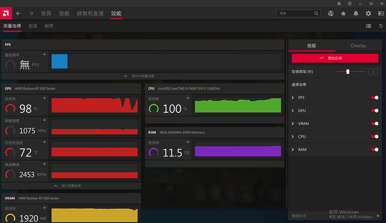The height and width of the screenshot is (223, 386).
Task: Click the VRAM usage yellow graph
Action: [x=94, y=215]
